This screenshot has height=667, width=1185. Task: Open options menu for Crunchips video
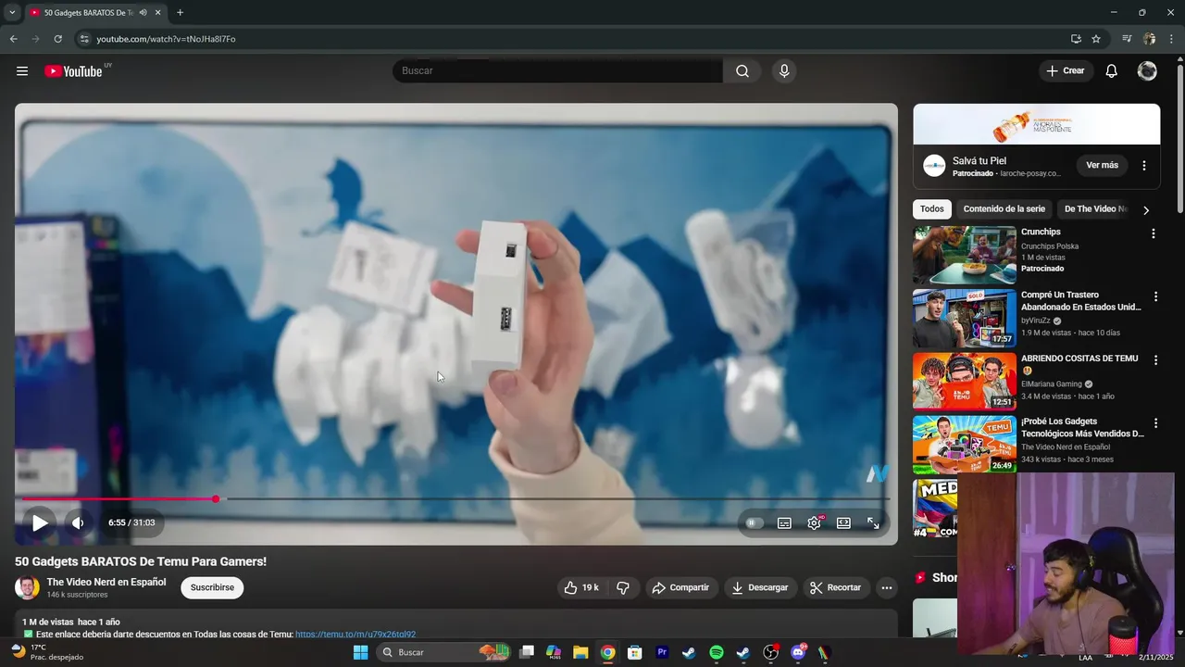(x=1154, y=233)
